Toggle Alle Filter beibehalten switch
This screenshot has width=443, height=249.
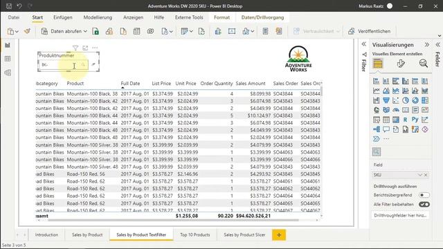(424, 205)
